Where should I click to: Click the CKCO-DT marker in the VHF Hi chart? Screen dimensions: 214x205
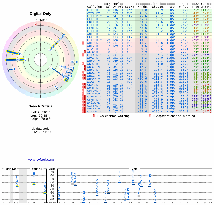point(45,193)
